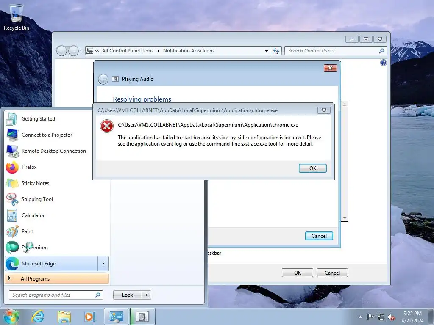Open the clock showing 9:22 PM

[x=412, y=317]
